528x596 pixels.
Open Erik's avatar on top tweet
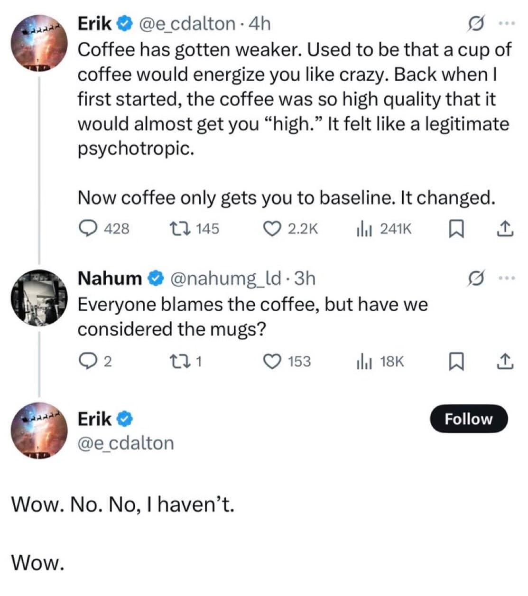(x=39, y=43)
